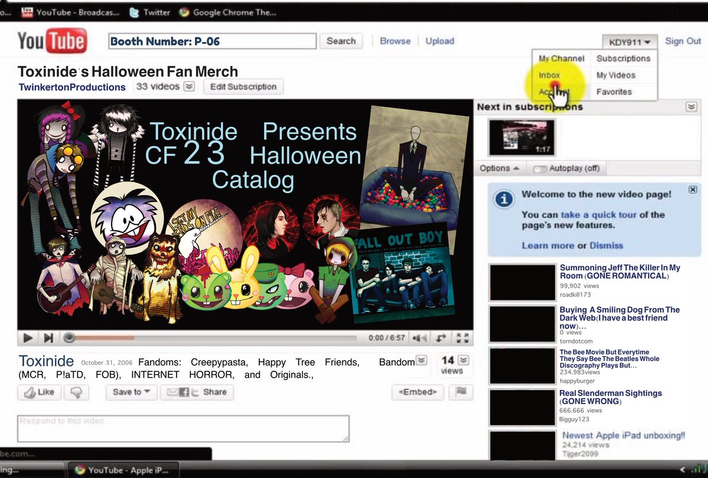Flag the video with the flag icon
This screenshot has width=708, height=478.
(461, 392)
